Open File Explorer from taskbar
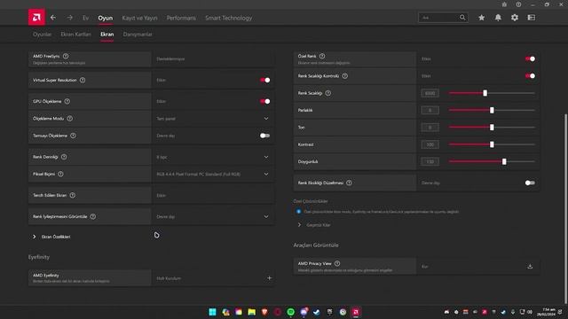The image size is (568, 319). [x=252, y=312]
